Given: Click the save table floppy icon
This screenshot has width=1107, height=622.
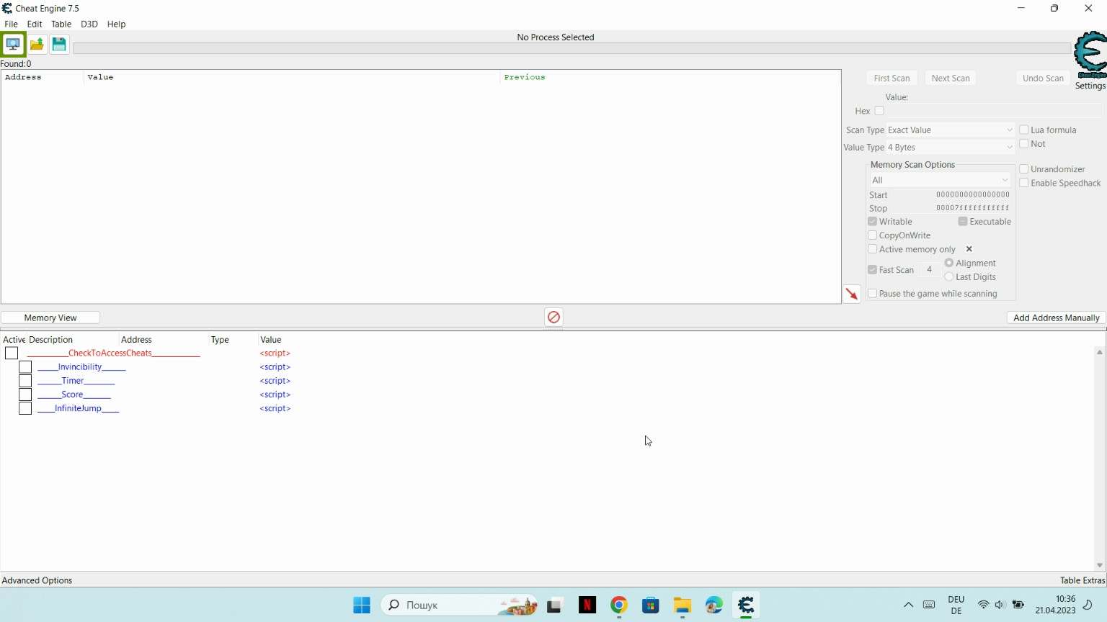Looking at the screenshot, I should point(59,45).
